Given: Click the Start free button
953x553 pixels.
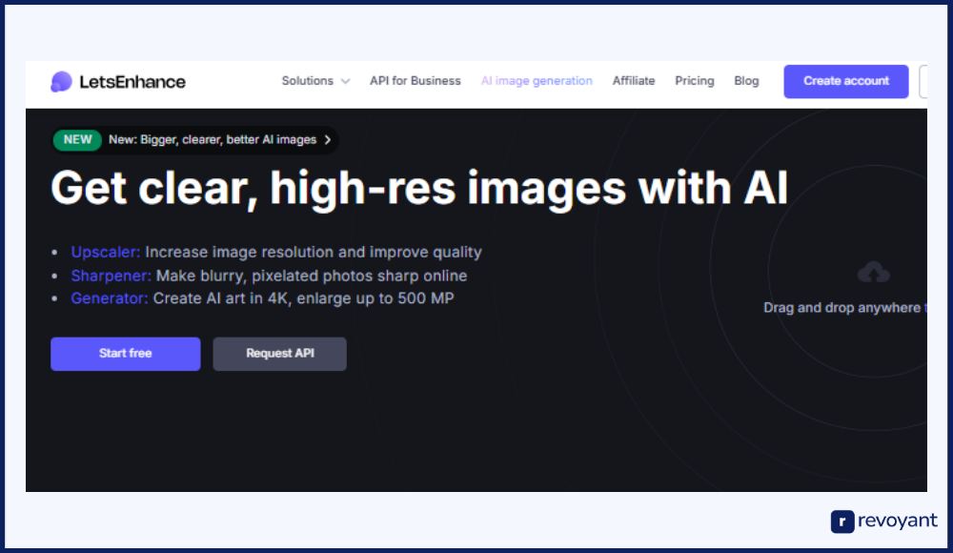Looking at the screenshot, I should pos(125,354).
